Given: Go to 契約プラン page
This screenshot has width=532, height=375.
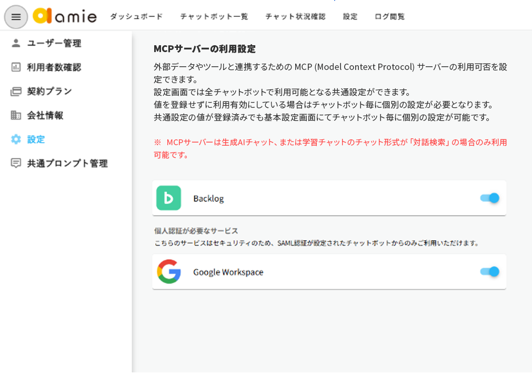Looking at the screenshot, I should pos(49,91).
